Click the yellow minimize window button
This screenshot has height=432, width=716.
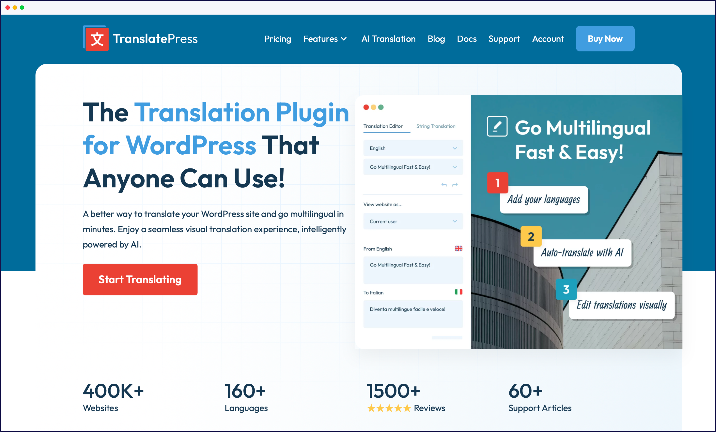pos(15,7)
